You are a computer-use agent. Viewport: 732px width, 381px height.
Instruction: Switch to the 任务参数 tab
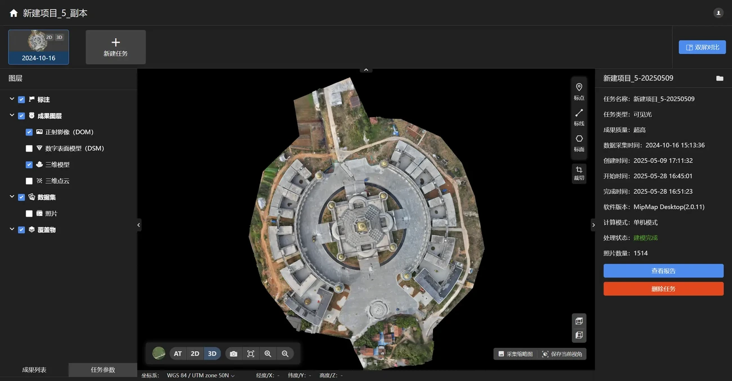pyautogui.click(x=102, y=370)
